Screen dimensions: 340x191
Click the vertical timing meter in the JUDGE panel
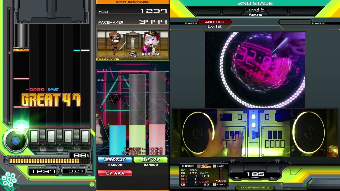click(x=221, y=176)
